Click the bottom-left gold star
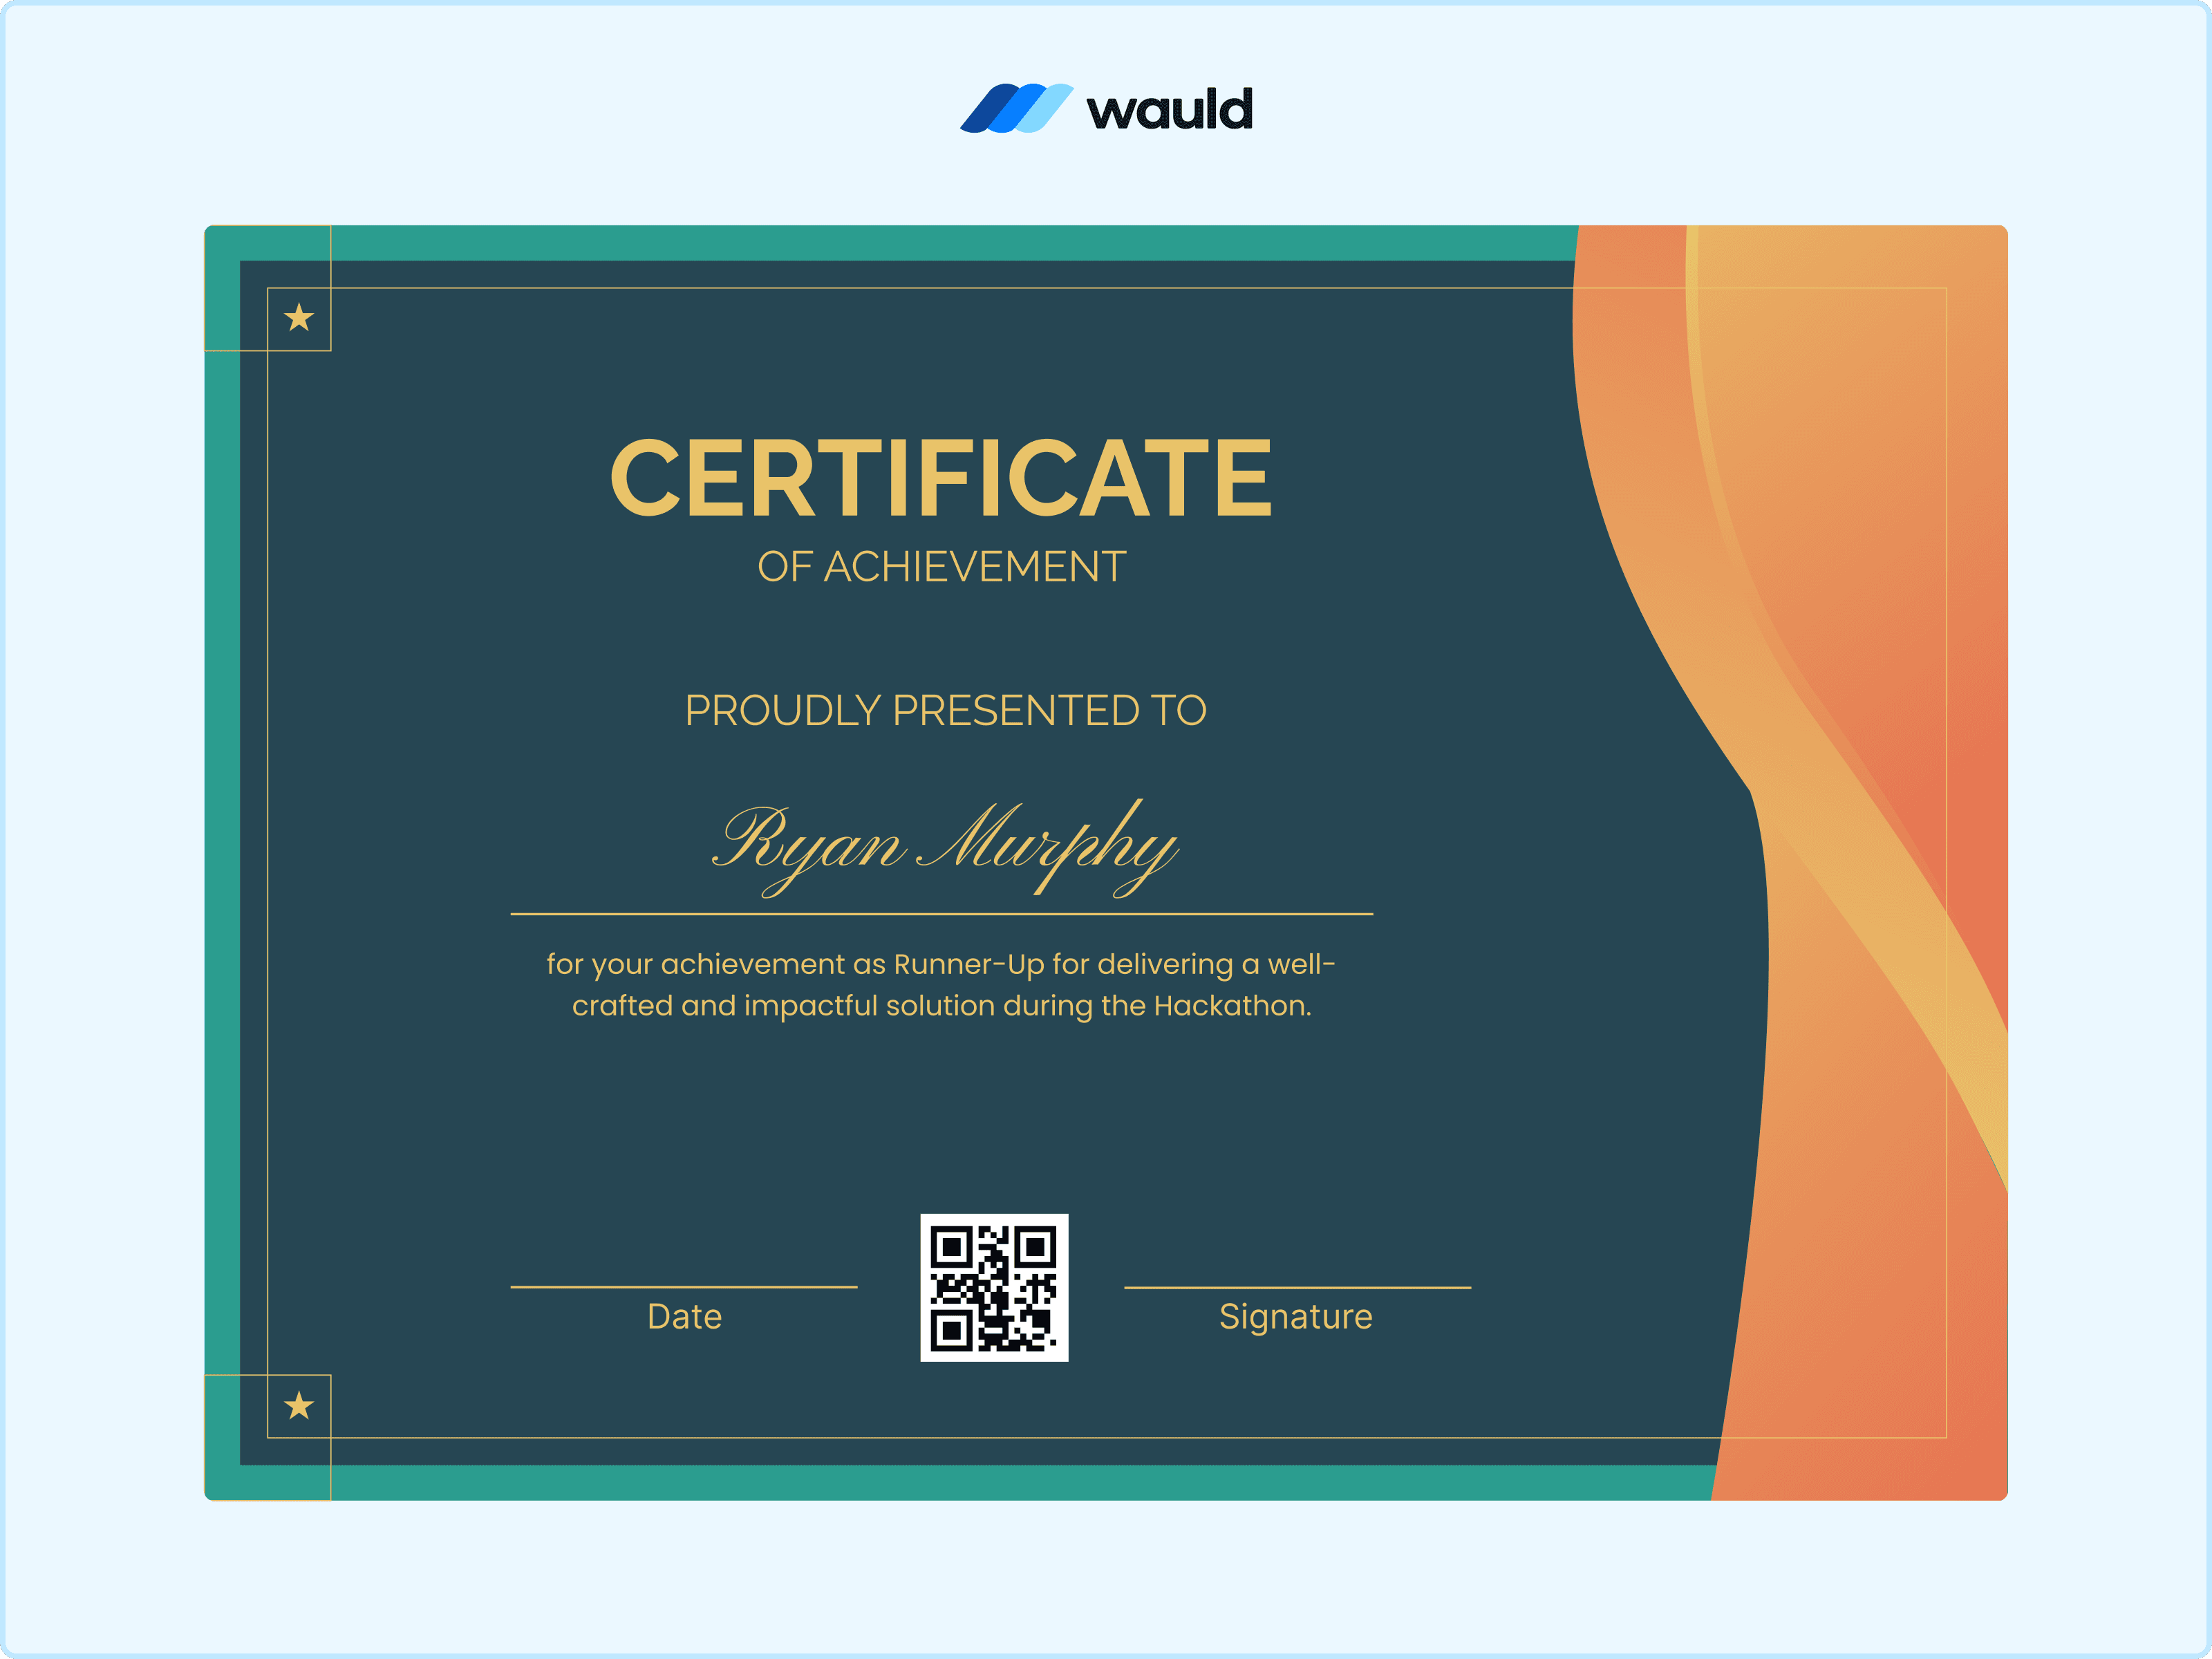 (299, 1406)
